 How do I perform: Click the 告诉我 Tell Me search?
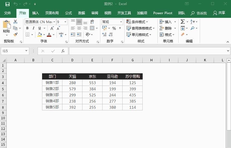click(199, 13)
